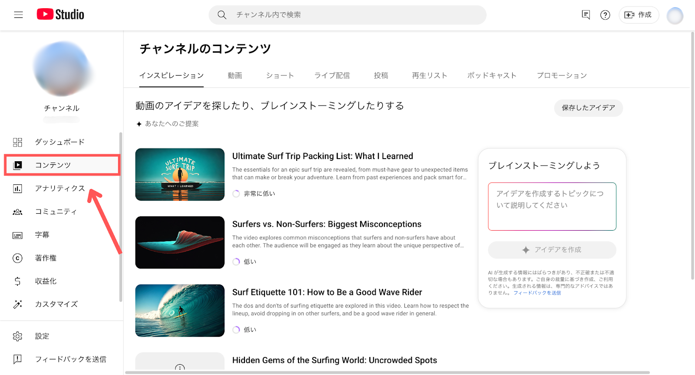Open the フィードバックを送信 link in disclaimer
This screenshot has width=695, height=375.
537,293
